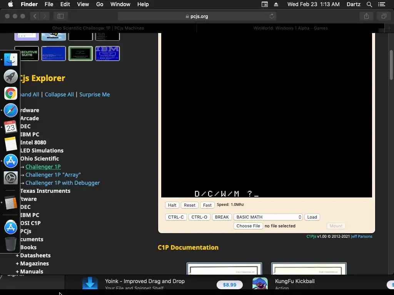
Task: Click the Reset button
Action: [x=189, y=205]
